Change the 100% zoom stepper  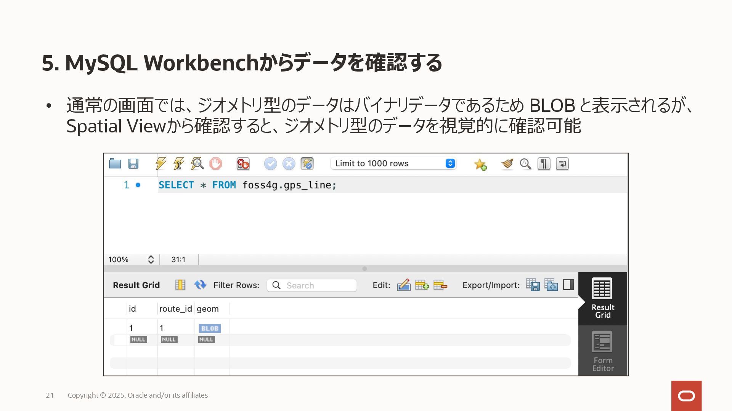pos(151,260)
